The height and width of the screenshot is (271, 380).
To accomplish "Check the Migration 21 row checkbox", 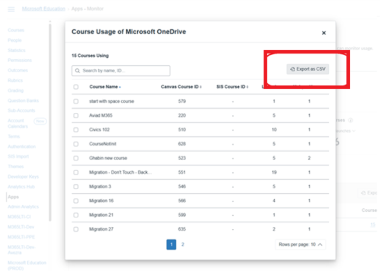I will point(76,215).
